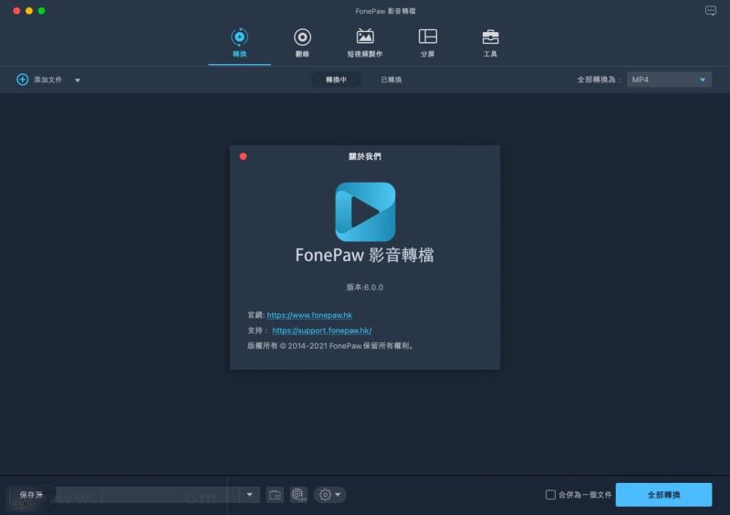Click the 關於我們 dialog title
This screenshot has height=515, width=730.
click(x=364, y=156)
